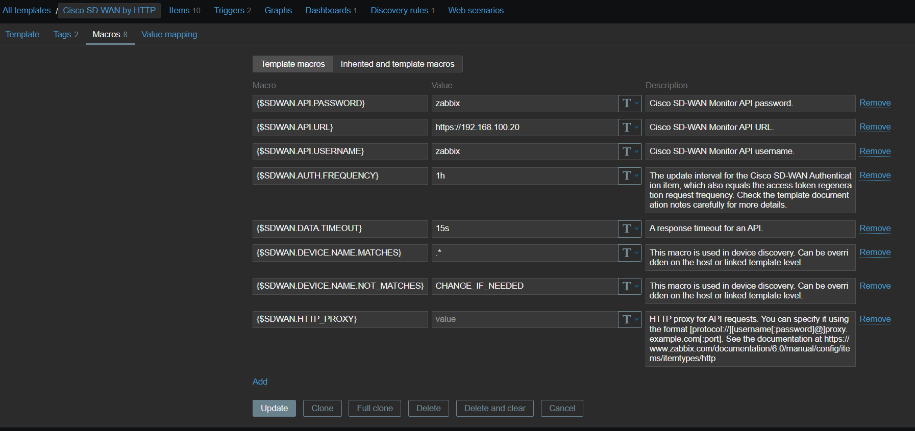The width and height of the screenshot is (915, 431).
Task: Edit the CHANGE_IF_NEEDED value field
Action: click(x=525, y=286)
